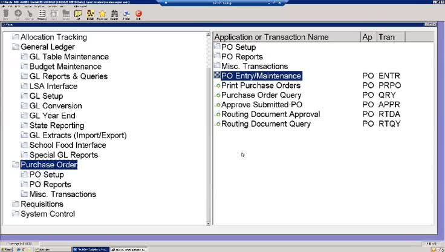The width and height of the screenshot is (445, 252).
Task: Select General Ledger tree node
Action: pyautogui.click(x=48, y=47)
